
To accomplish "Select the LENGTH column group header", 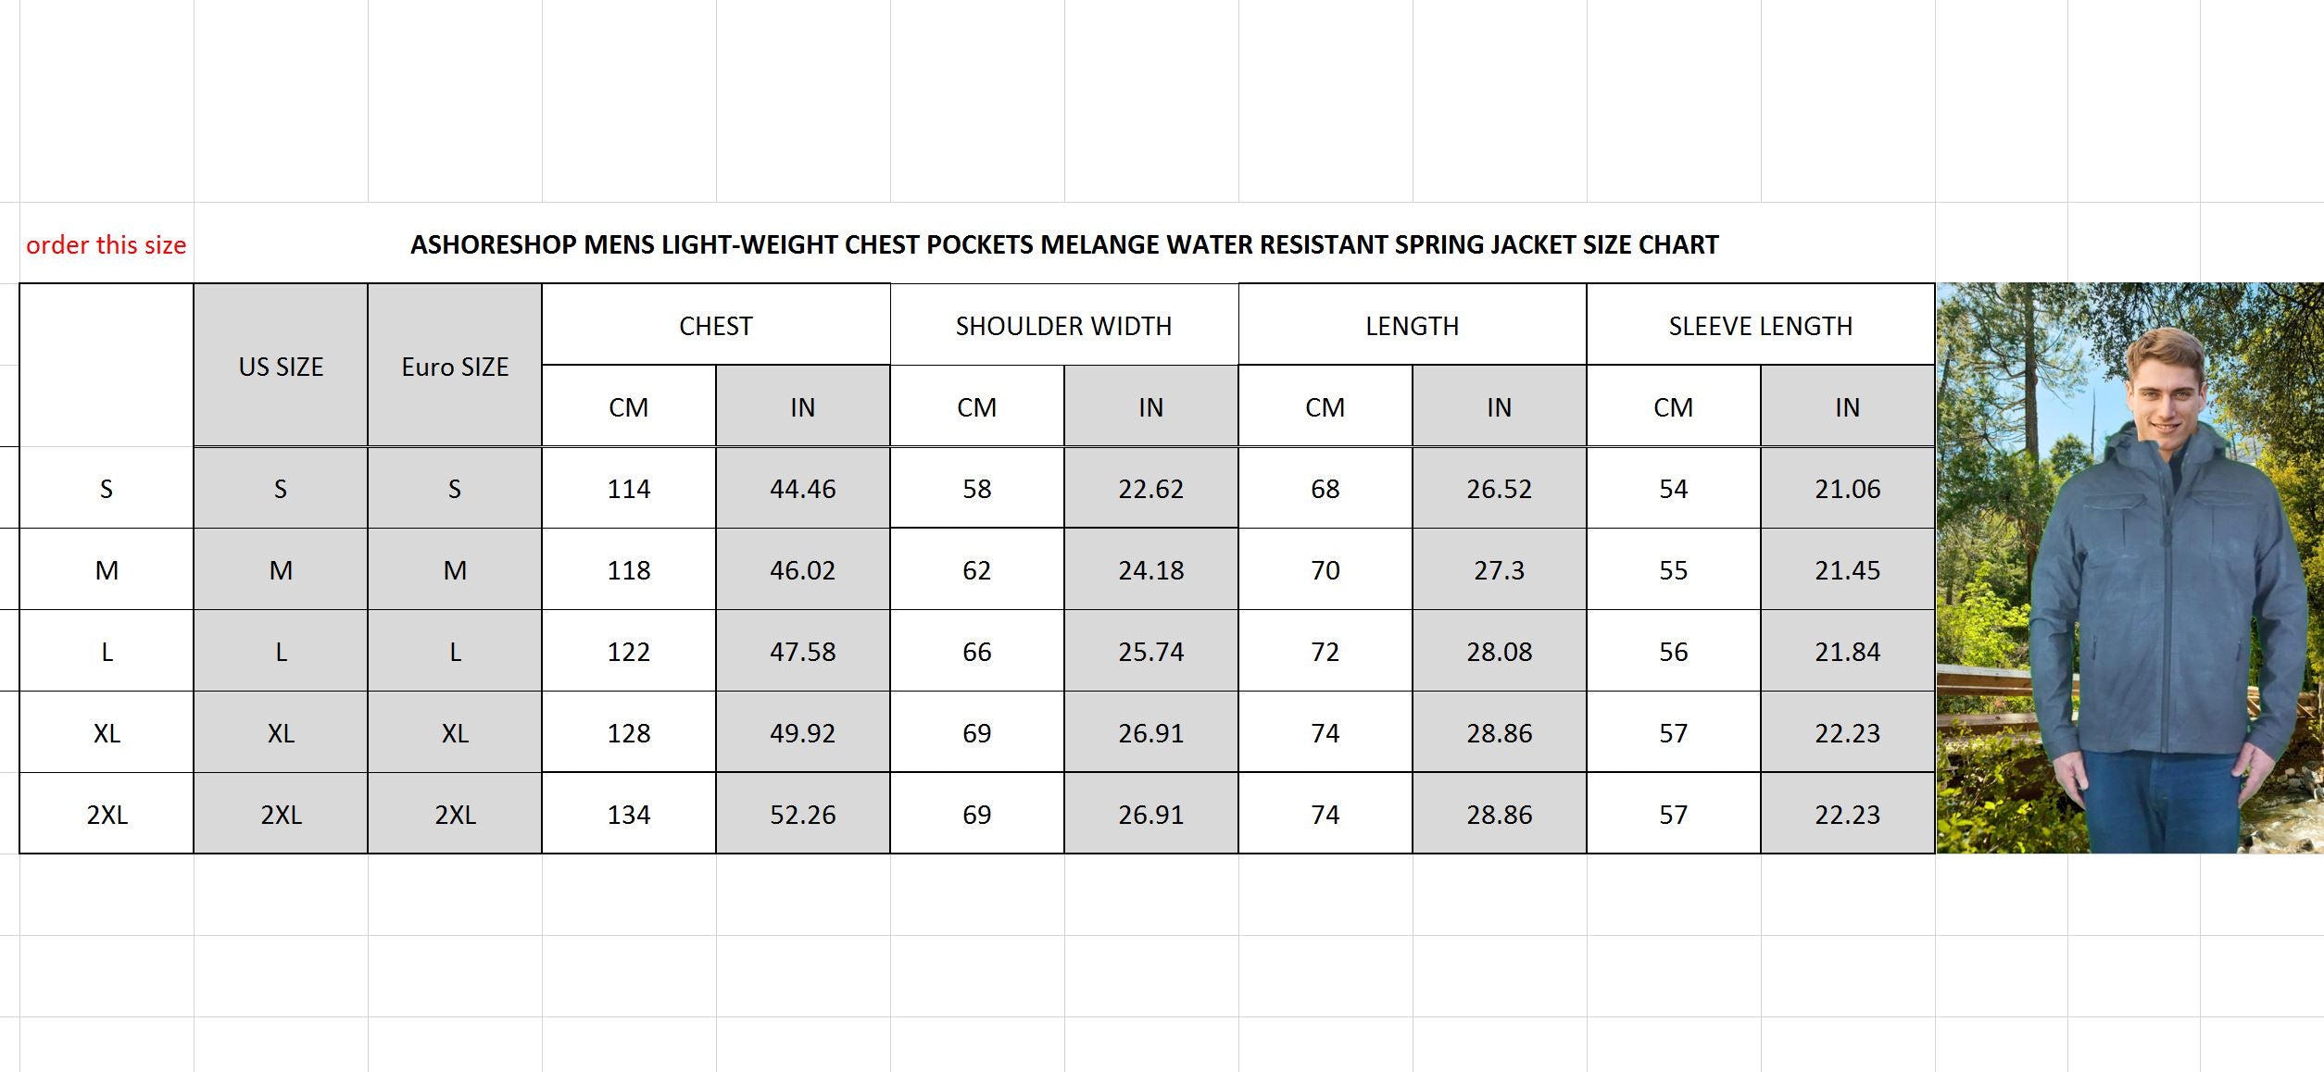I will (x=1413, y=326).
